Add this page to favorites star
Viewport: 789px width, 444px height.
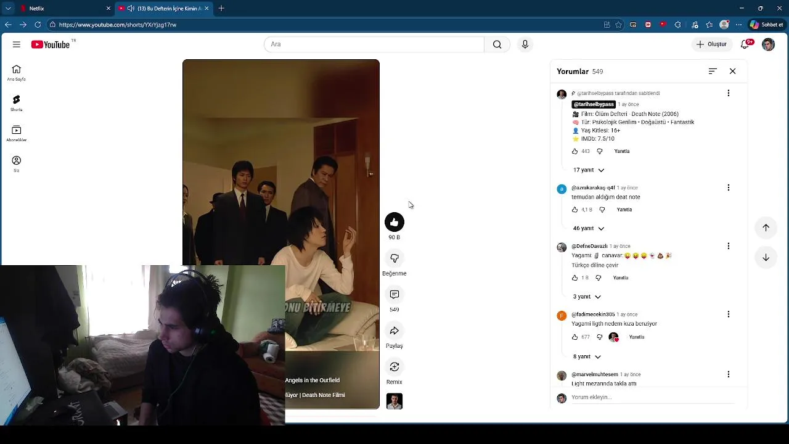click(618, 25)
